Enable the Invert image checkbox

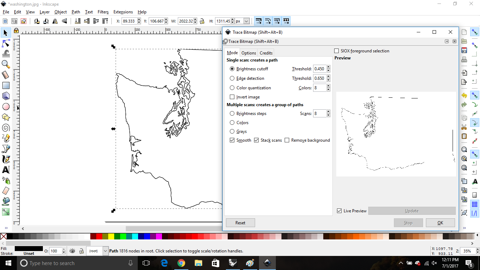(x=232, y=97)
